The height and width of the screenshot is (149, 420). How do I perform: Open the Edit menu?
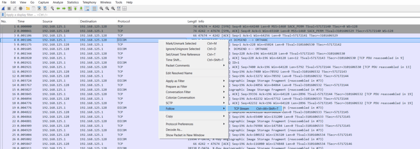[13, 2]
